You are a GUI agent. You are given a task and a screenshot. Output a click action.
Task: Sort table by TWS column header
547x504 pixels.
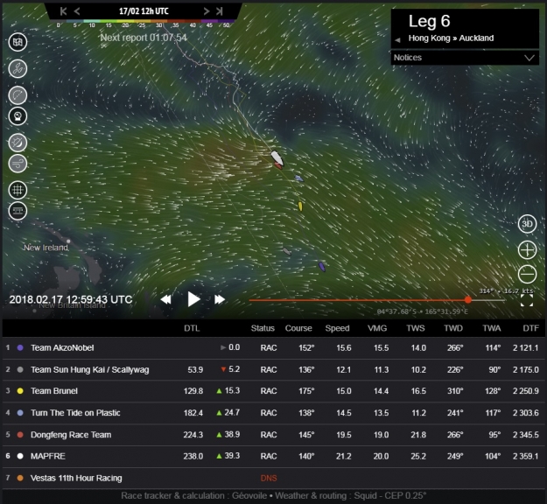click(x=416, y=328)
